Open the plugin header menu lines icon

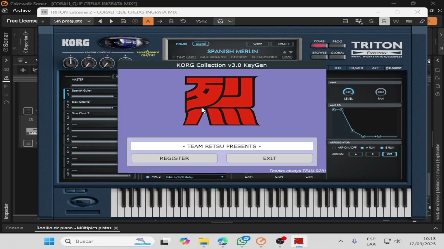[43, 21]
